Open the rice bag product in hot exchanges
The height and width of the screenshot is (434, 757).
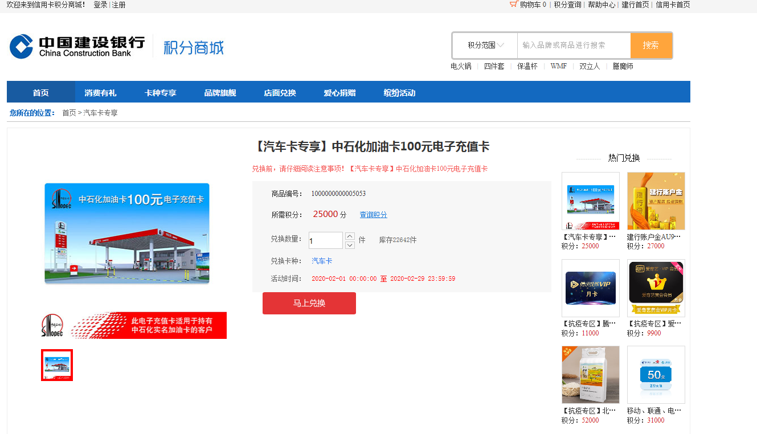590,375
